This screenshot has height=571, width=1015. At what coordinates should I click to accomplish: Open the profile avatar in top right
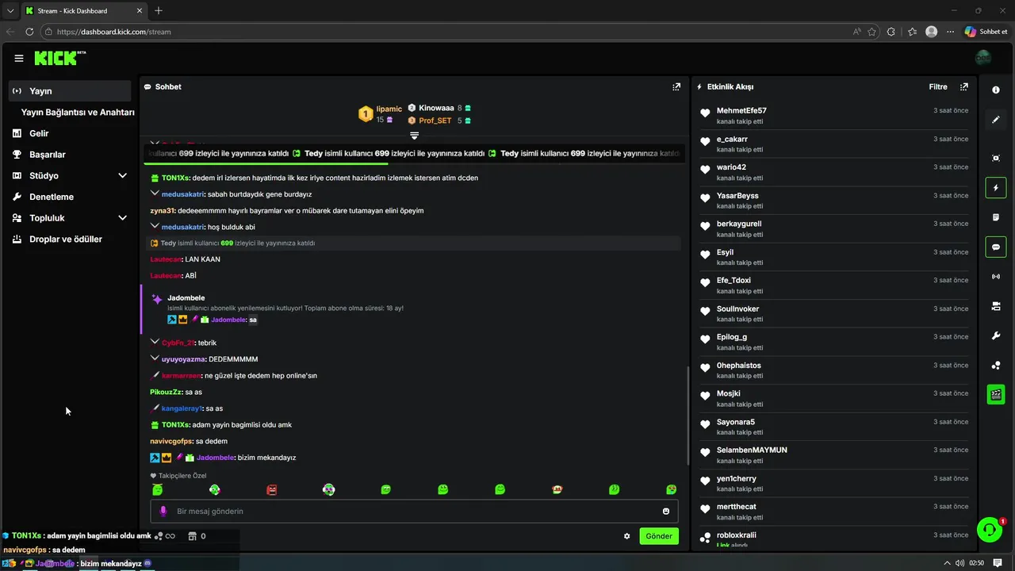coord(983,58)
